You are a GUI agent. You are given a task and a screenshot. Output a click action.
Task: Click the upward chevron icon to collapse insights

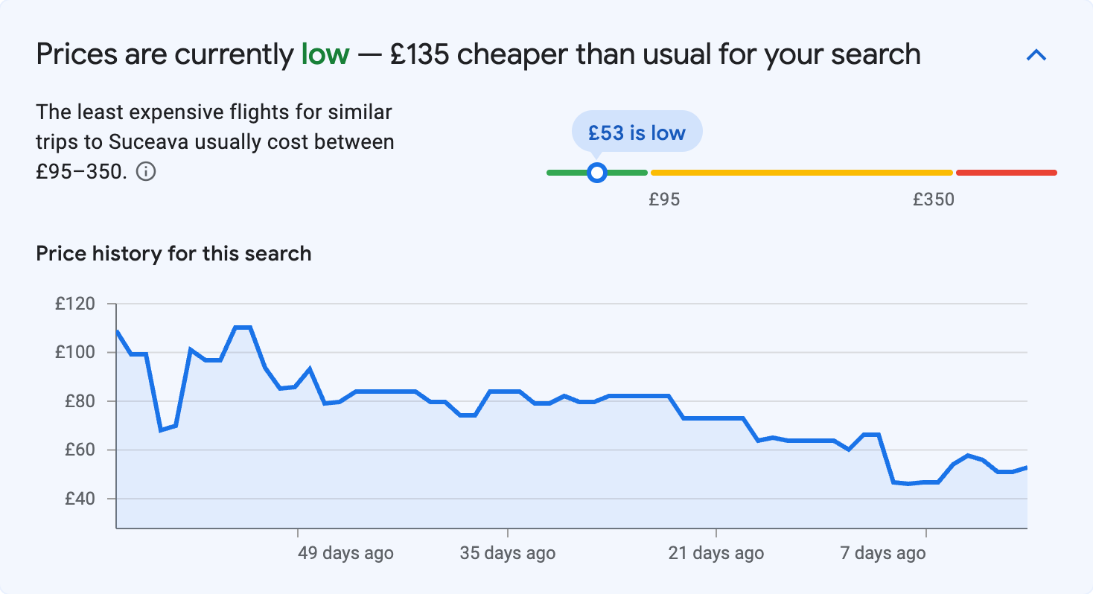click(x=1036, y=54)
